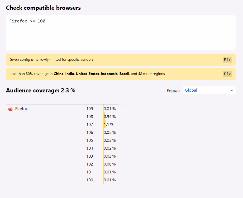Click 'China' in the coverage warning
243x198 pixels.
coord(59,74)
